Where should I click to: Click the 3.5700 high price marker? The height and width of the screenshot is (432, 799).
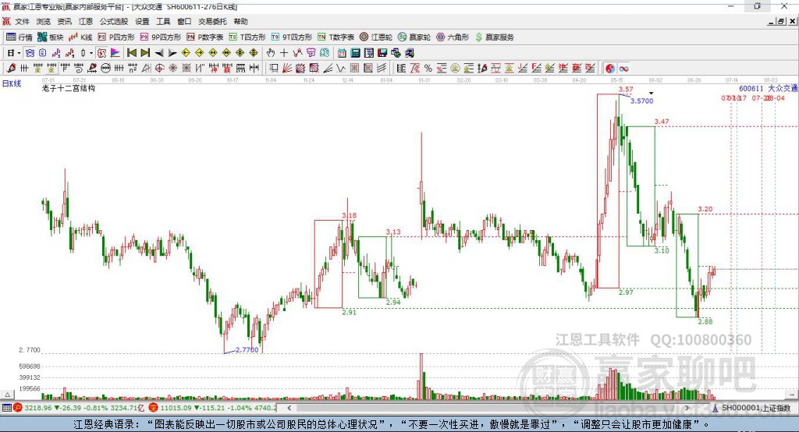(x=641, y=101)
